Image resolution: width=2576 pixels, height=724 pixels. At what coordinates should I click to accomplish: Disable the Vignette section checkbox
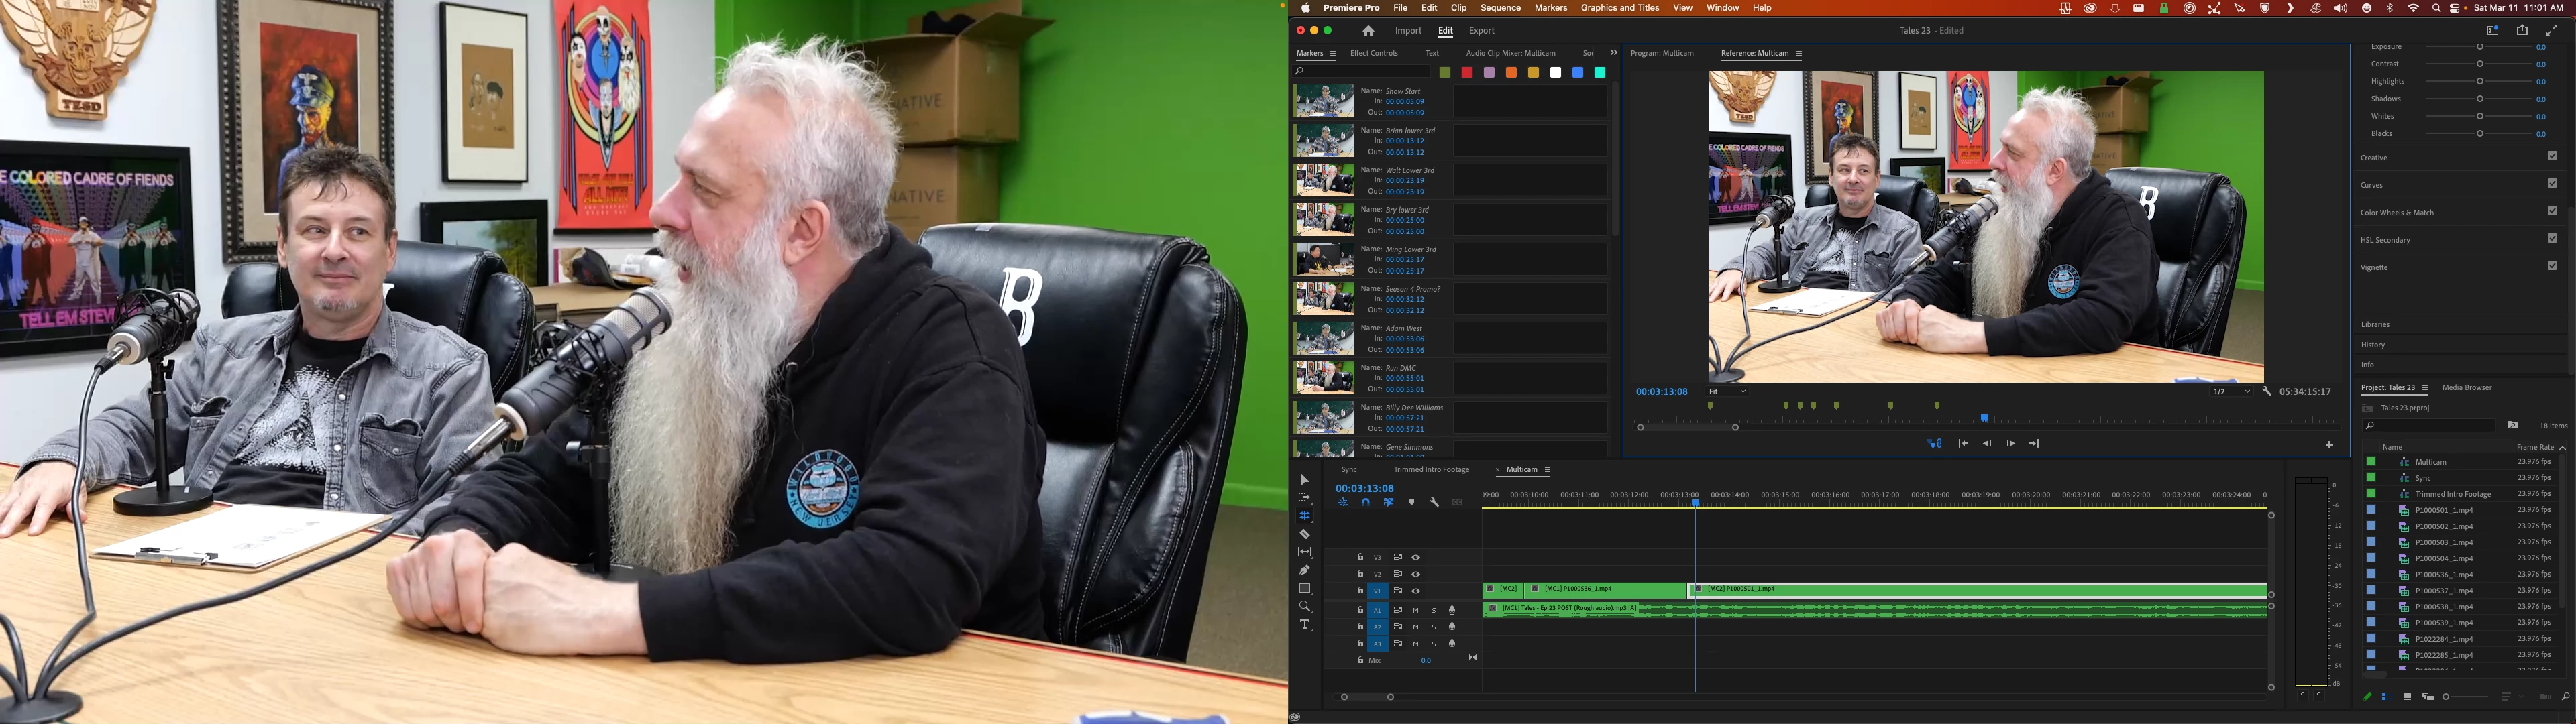tap(2551, 266)
